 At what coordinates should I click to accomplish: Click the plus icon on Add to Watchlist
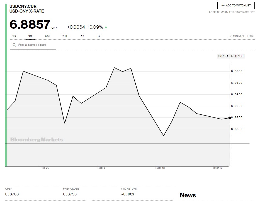tap(223, 6)
